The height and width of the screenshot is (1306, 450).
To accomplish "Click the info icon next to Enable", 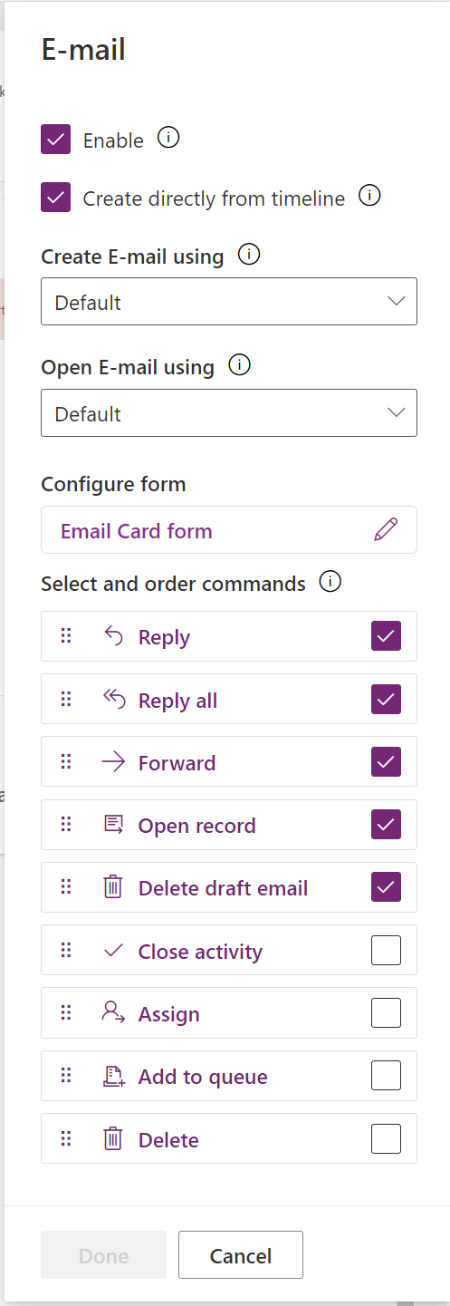I will [168, 138].
